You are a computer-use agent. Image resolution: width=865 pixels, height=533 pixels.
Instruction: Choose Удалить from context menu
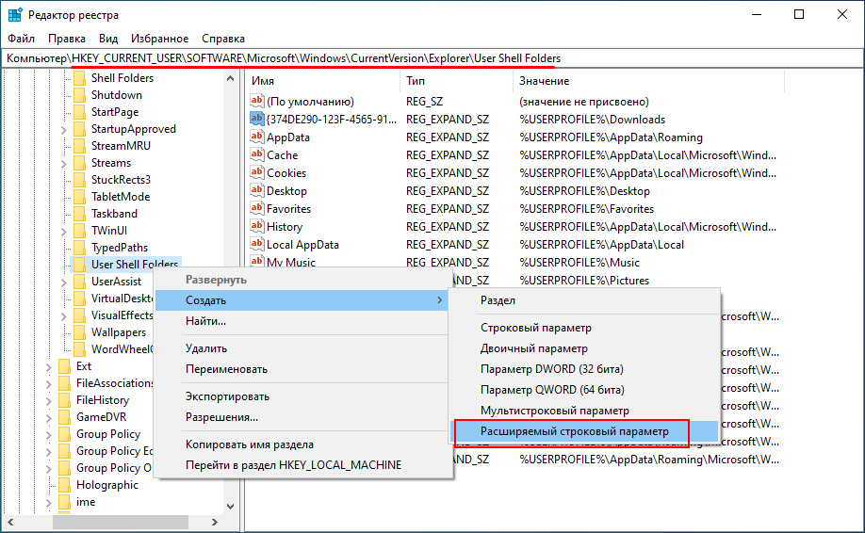click(302, 348)
